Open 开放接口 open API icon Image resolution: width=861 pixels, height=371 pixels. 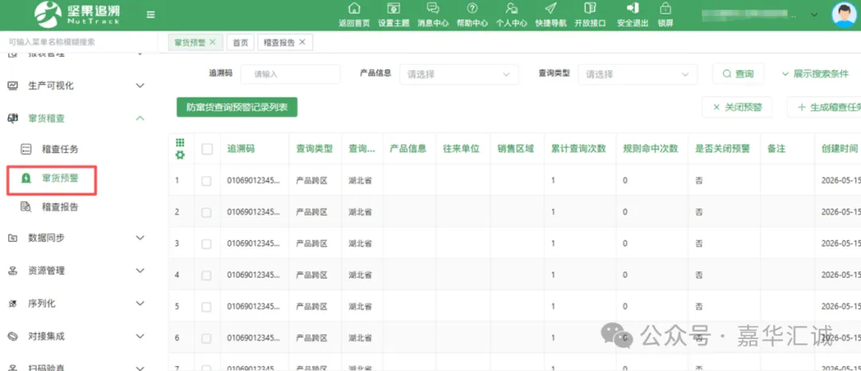click(x=590, y=8)
